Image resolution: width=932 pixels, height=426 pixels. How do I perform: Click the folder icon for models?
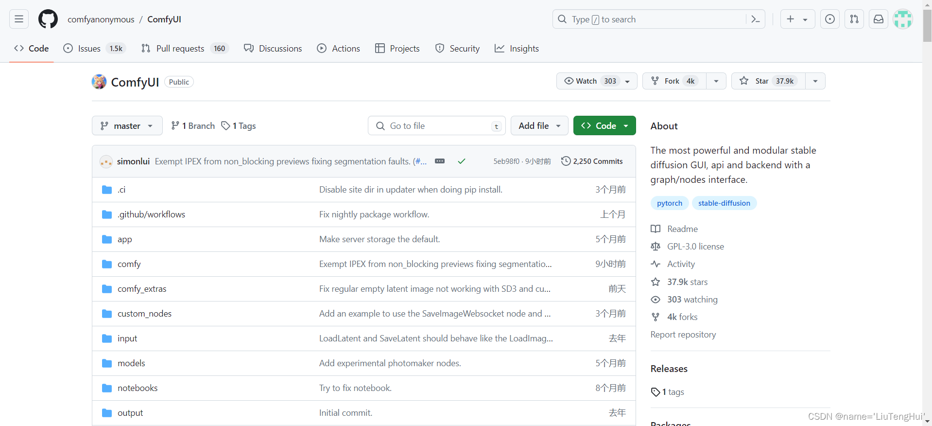[107, 363]
